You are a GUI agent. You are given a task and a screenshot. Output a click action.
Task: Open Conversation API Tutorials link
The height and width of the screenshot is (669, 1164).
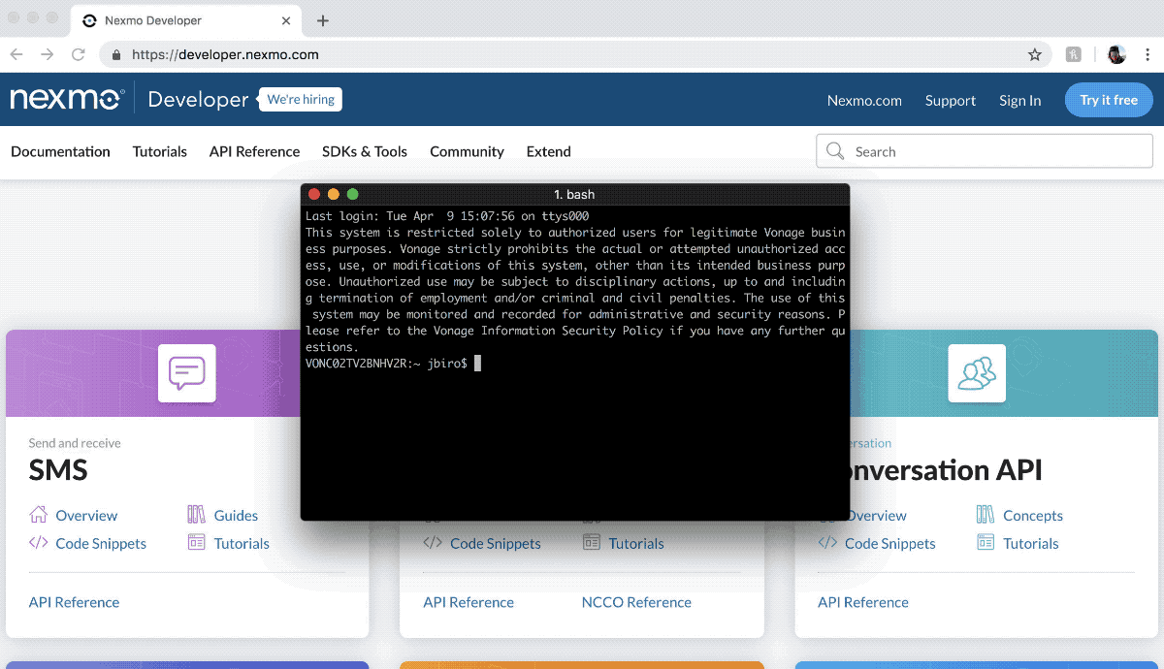pyautogui.click(x=1031, y=544)
